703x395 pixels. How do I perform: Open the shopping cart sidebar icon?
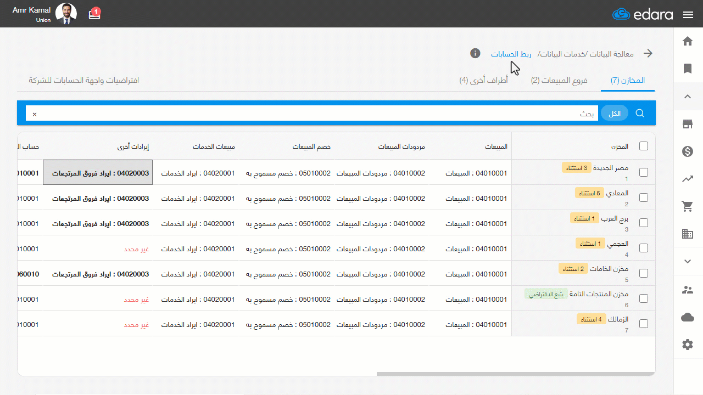[687, 206]
